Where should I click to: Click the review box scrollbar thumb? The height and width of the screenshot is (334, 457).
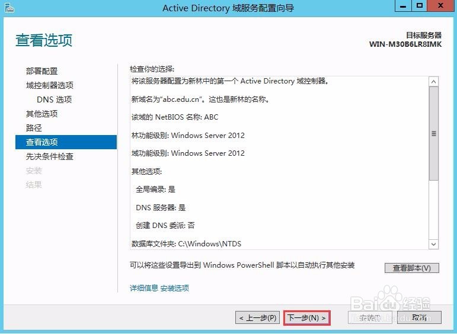(434, 133)
